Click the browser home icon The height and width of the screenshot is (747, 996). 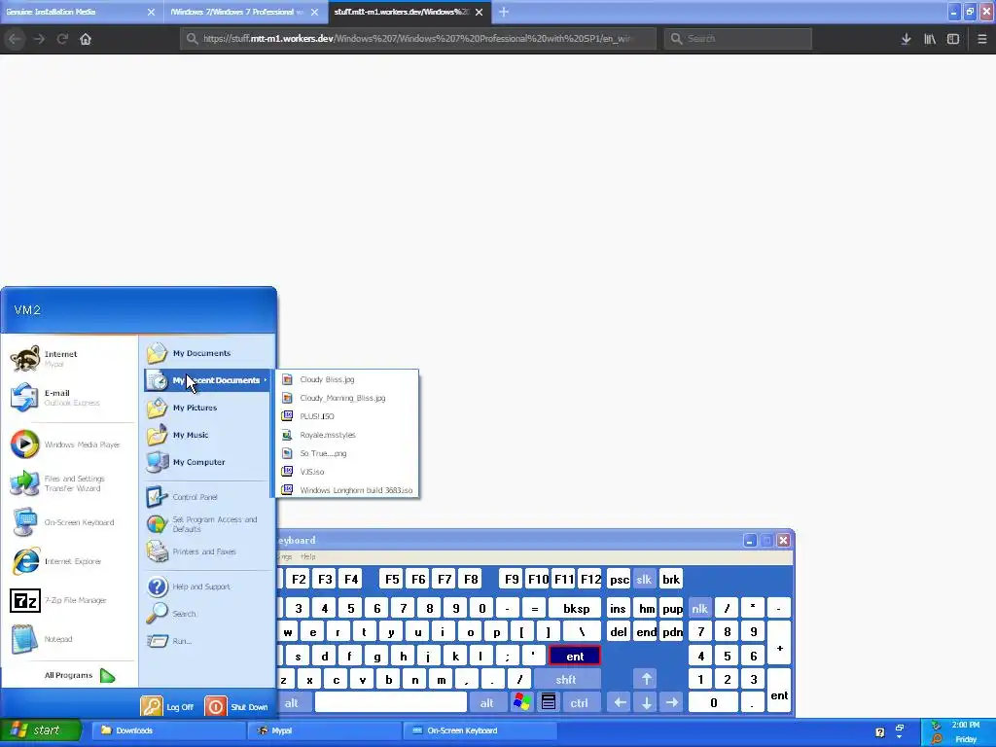tap(86, 39)
